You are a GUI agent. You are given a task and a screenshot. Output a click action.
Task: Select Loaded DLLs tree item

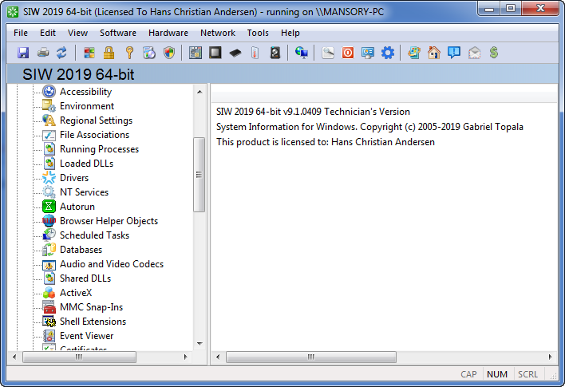tap(86, 164)
